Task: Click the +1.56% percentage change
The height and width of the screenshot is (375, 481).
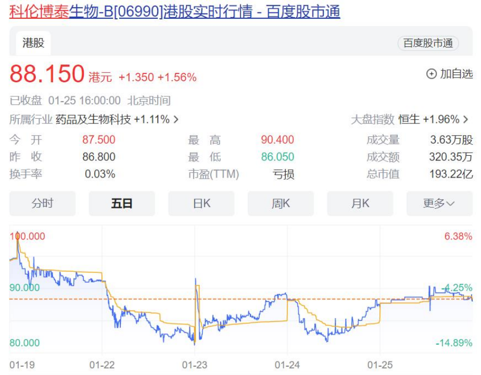Action: pyautogui.click(x=177, y=77)
